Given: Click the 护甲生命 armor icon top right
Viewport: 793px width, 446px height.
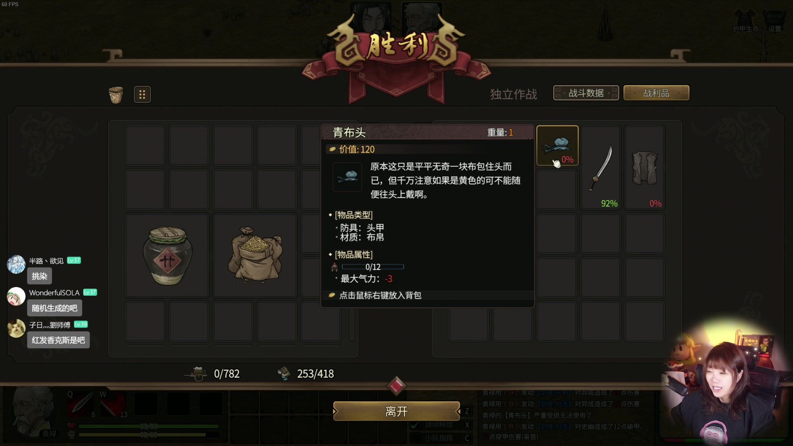Looking at the screenshot, I should tap(746, 21).
